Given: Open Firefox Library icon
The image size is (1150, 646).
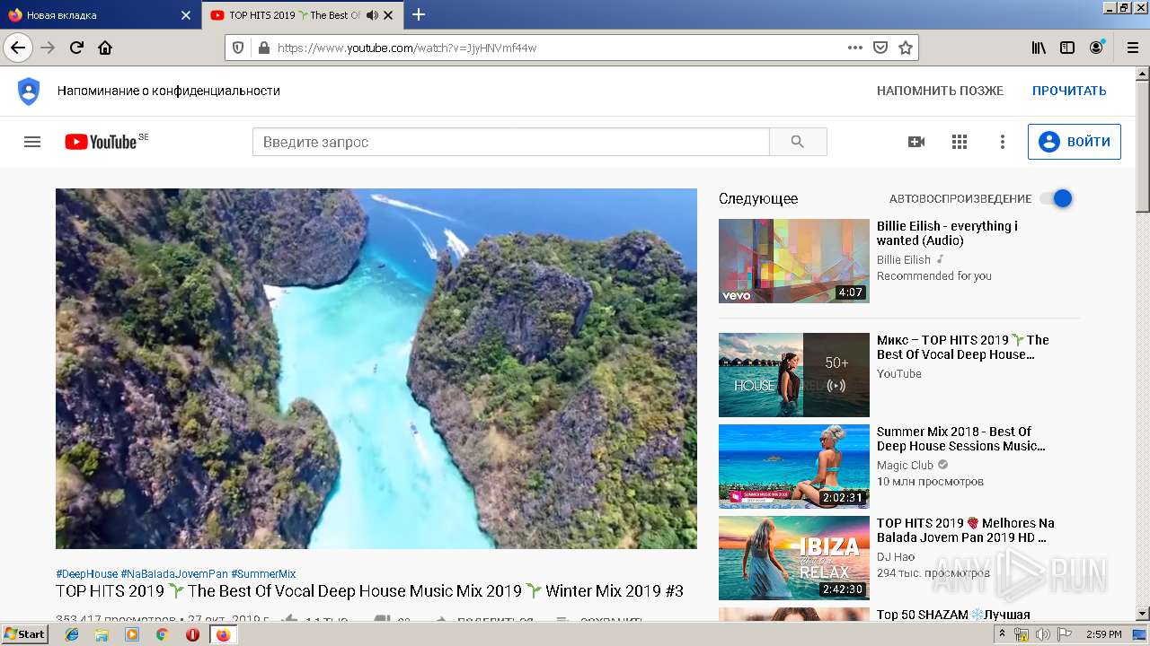Looking at the screenshot, I should coord(1039,48).
